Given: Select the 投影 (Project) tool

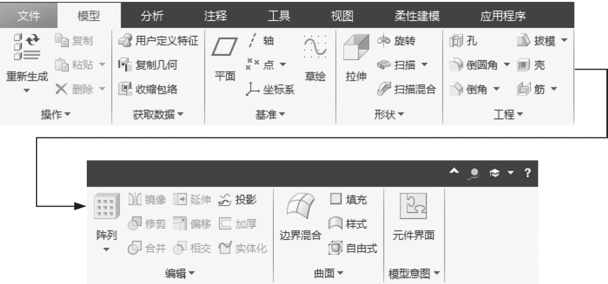Looking at the screenshot, I should (238, 200).
